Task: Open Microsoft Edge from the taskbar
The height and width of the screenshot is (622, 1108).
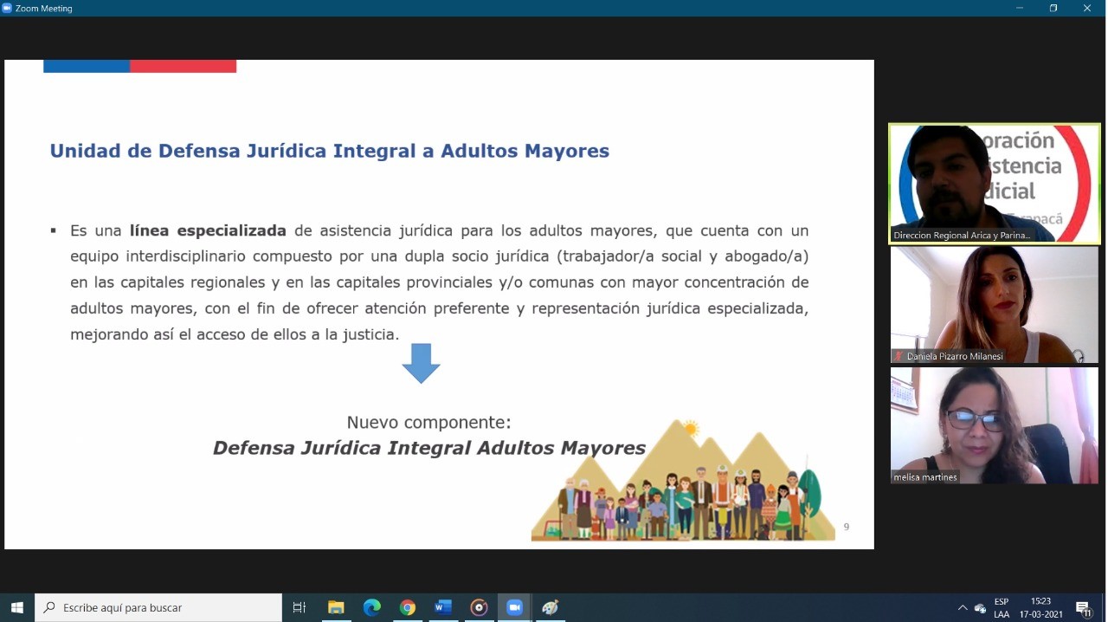Action: click(371, 607)
